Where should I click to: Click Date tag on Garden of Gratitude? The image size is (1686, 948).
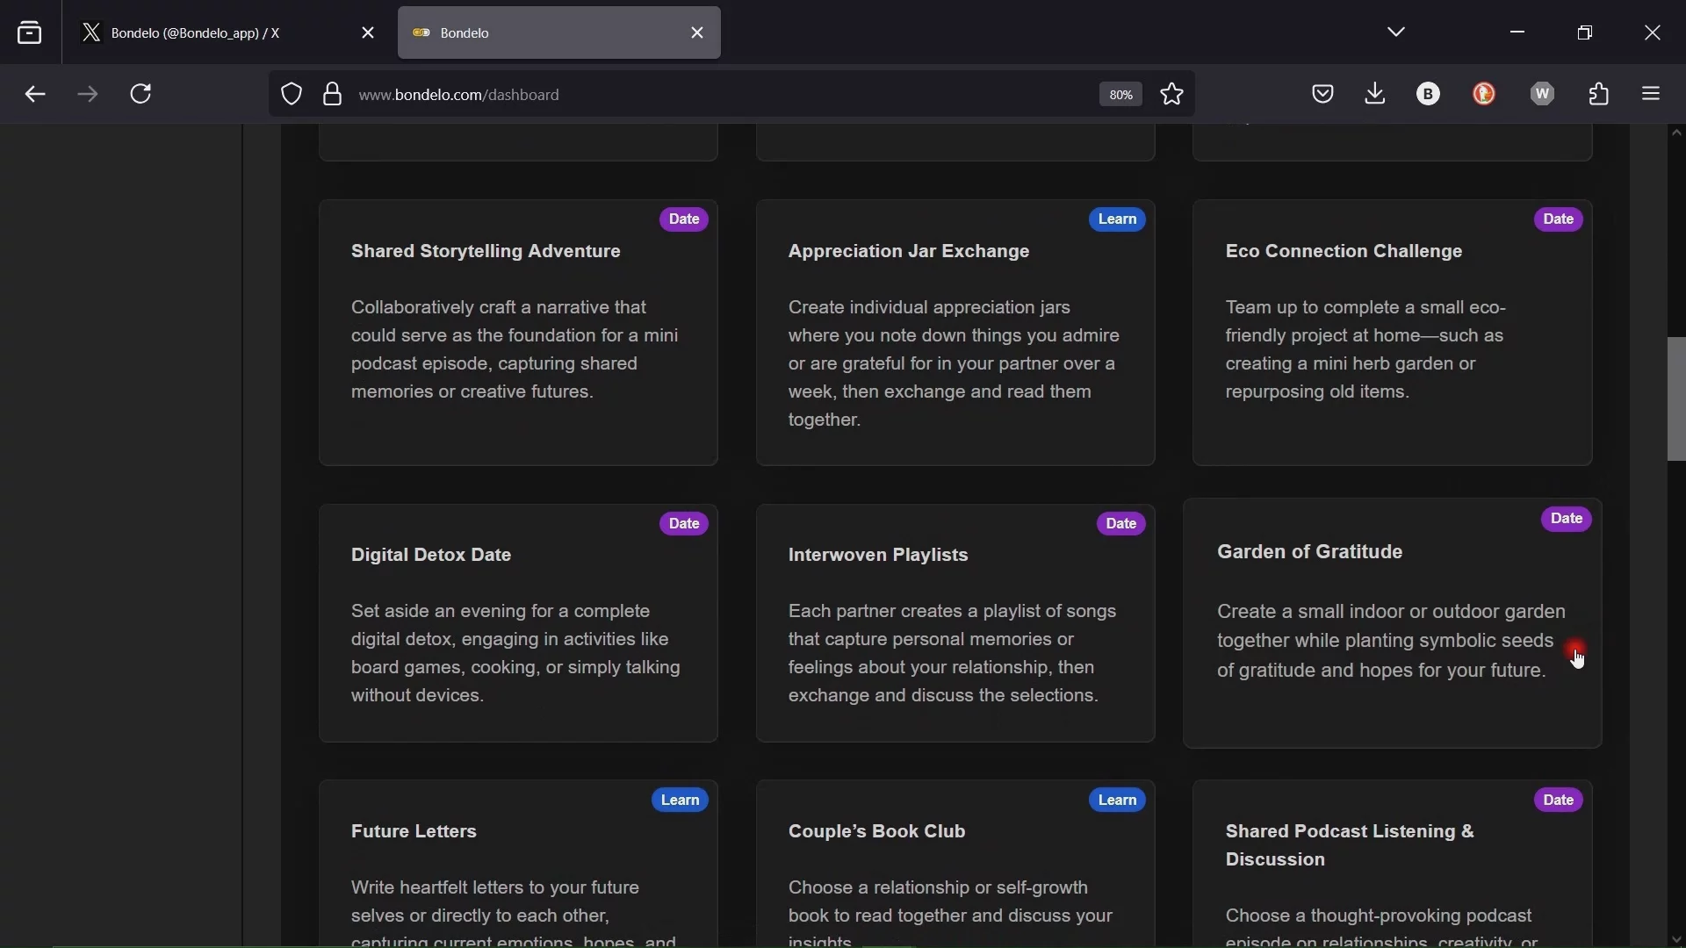click(x=1567, y=520)
